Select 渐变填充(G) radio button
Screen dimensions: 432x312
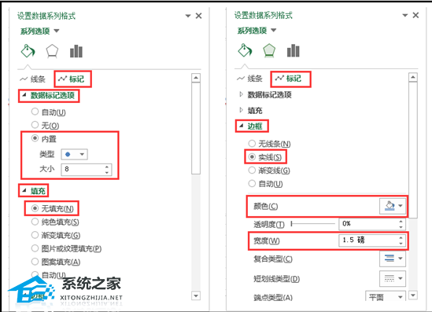(x=35, y=235)
